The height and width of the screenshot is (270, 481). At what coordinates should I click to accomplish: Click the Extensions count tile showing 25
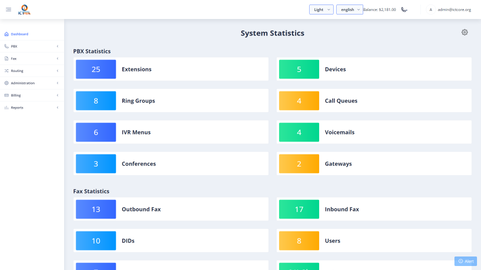coord(96,69)
